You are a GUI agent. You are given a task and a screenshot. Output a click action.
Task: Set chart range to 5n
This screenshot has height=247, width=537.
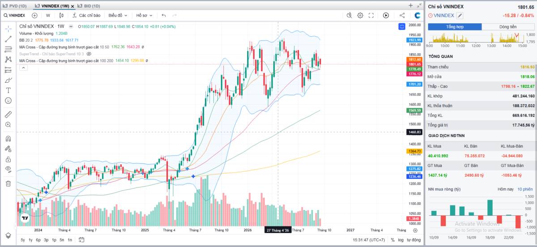[62, 240]
